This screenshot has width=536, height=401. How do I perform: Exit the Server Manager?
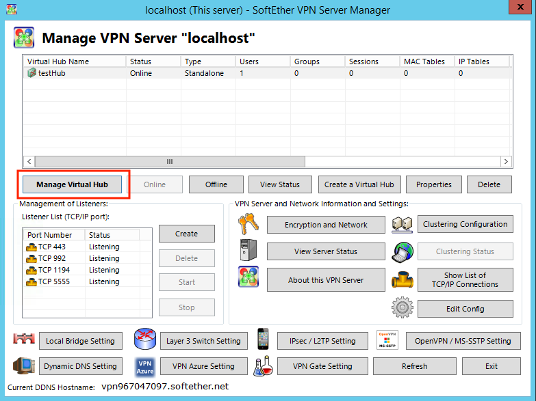492,366
